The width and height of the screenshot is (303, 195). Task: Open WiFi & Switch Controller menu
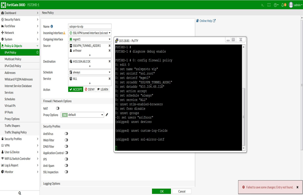(x=20, y=159)
